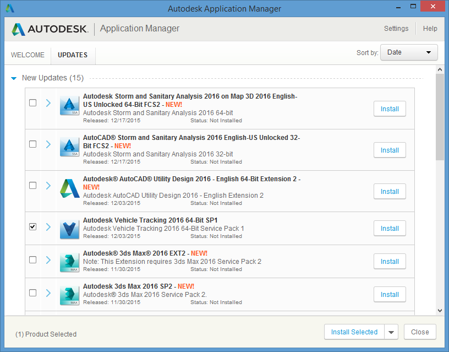Switch to the WELCOME tab
Screen dimensions: 449x352
pos(28,55)
